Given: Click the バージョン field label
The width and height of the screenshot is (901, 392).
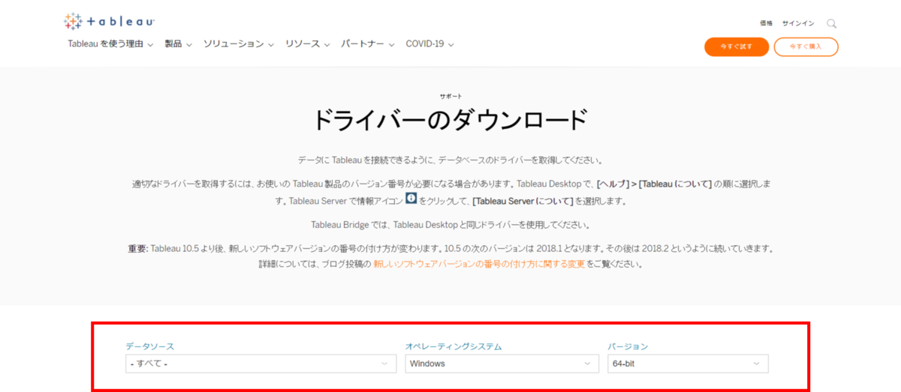Looking at the screenshot, I should tap(628, 346).
